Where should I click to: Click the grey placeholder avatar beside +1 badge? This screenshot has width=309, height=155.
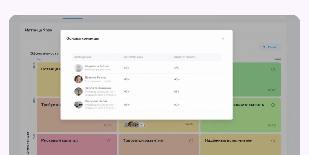(x=126, y=125)
